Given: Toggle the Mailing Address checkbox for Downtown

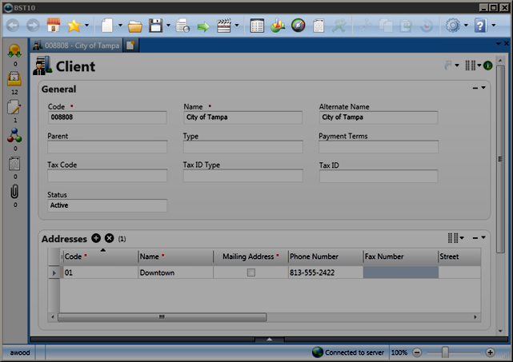Looking at the screenshot, I should tap(250, 272).
